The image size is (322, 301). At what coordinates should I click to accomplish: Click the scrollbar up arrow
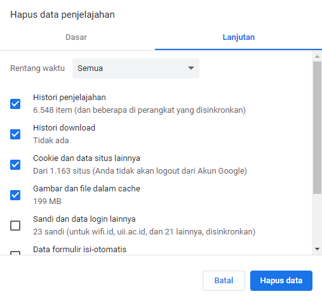pos(317,56)
